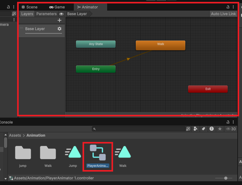The width and height of the screenshot is (242, 185).
Task: Select the Walk folder
Action: [x=48, y=156]
